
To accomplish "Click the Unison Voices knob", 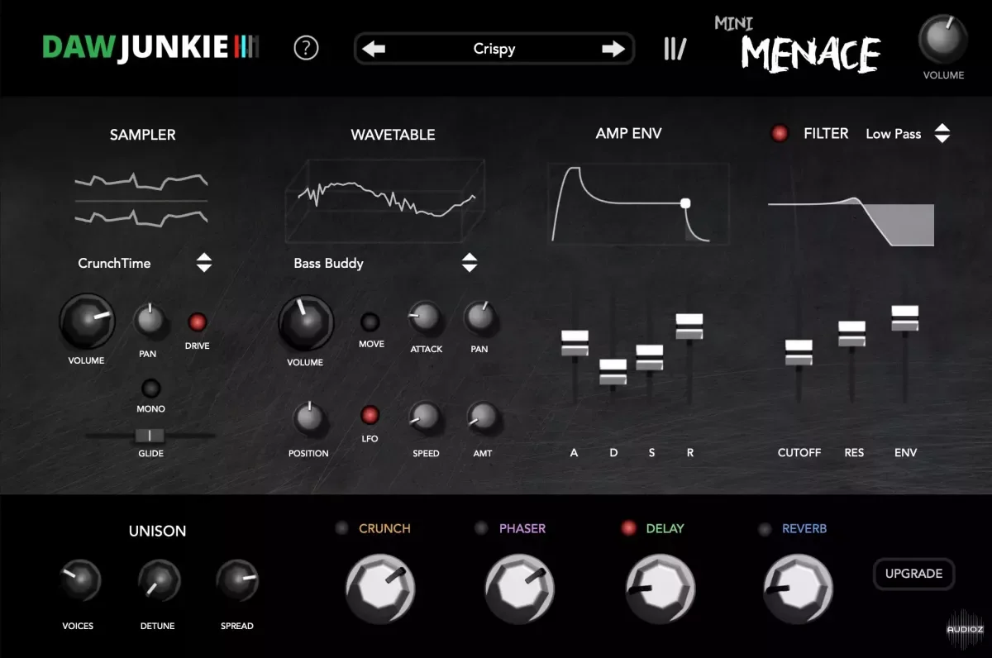I will (79, 582).
